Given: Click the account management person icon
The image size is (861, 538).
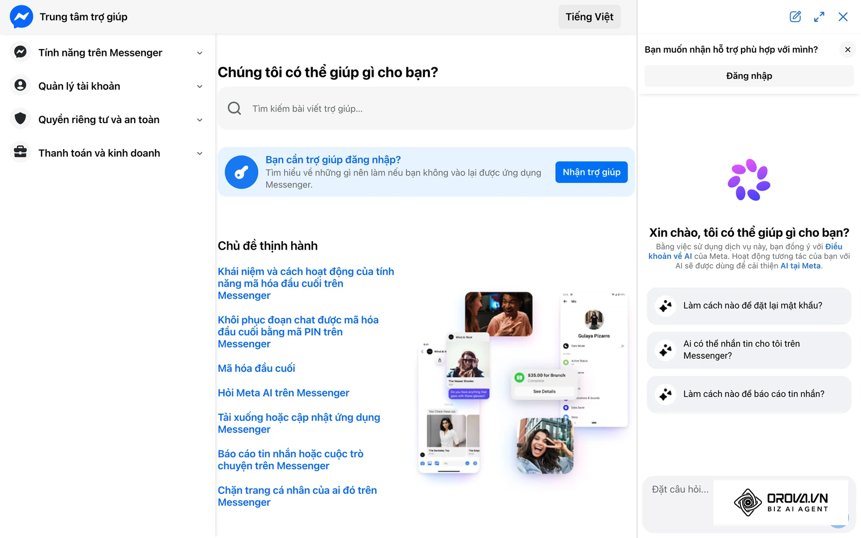Looking at the screenshot, I should pyautogui.click(x=20, y=86).
